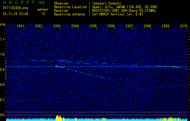Select the 0.9 frequency axis label
This screenshot has height=121, width=190.
pos(3,70)
